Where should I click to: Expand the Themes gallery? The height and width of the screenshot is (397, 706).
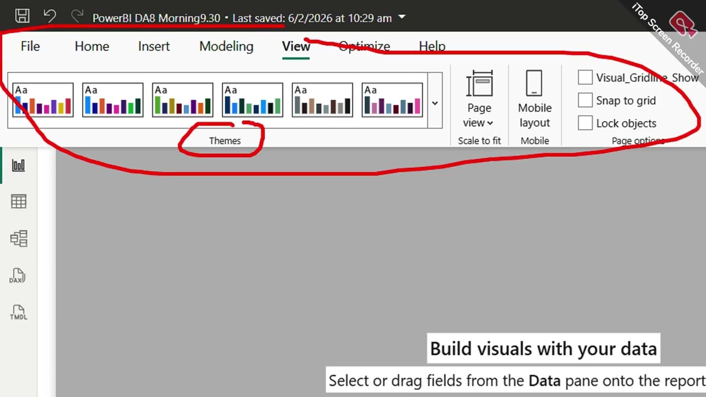pos(435,103)
